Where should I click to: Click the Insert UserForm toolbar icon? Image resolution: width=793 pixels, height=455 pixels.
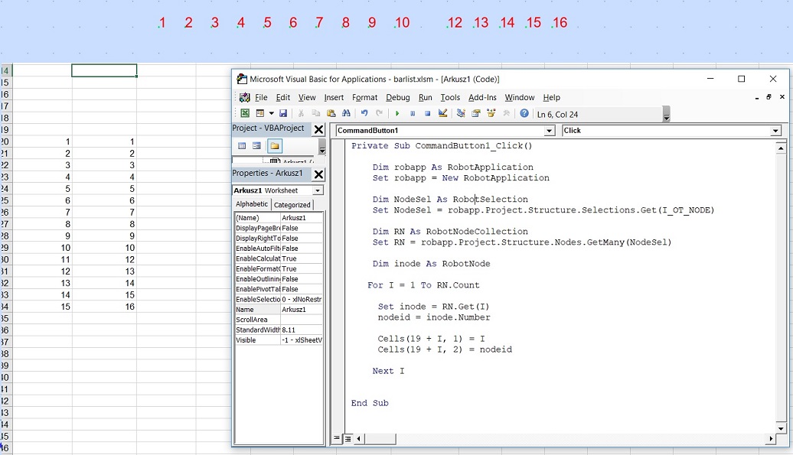[x=260, y=114]
